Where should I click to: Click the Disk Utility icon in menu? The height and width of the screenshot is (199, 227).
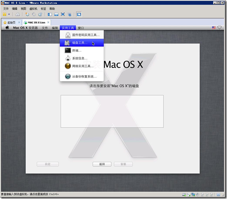(x=68, y=43)
